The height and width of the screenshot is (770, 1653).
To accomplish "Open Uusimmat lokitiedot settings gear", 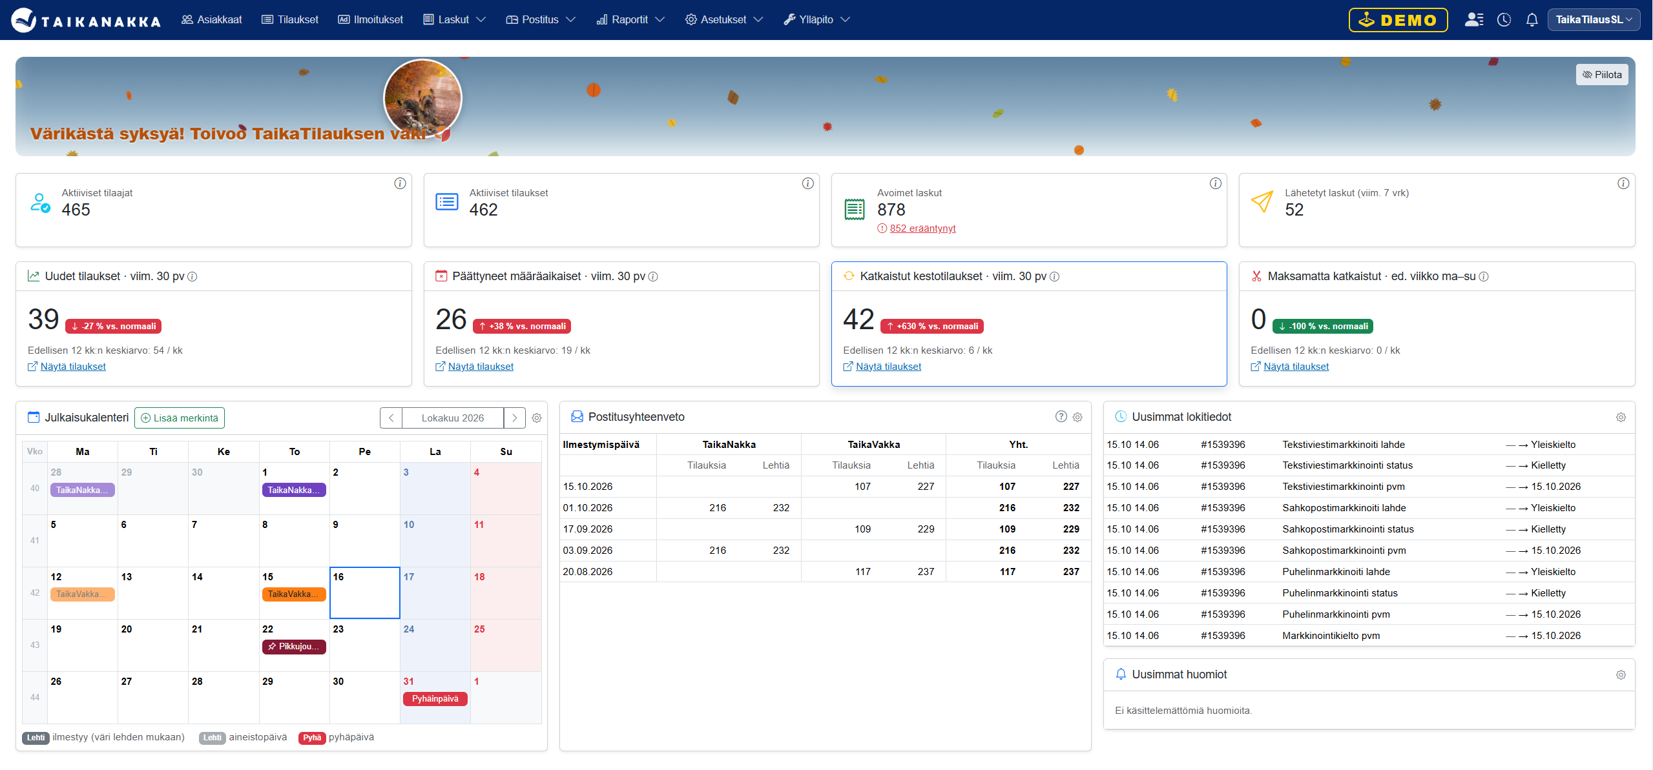I will click(x=1621, y=417).
